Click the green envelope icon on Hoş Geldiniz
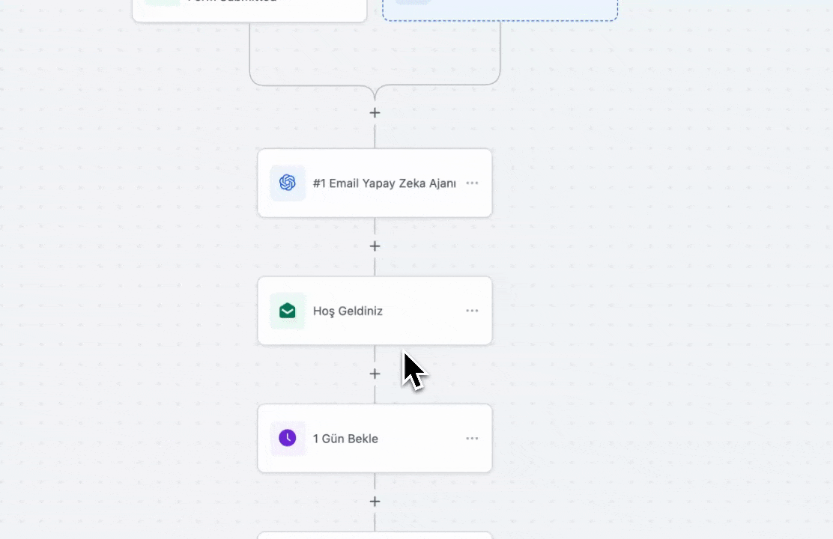The width and height of the screenshot is (833, 539). pyautogui.click(x=288, y=311)
